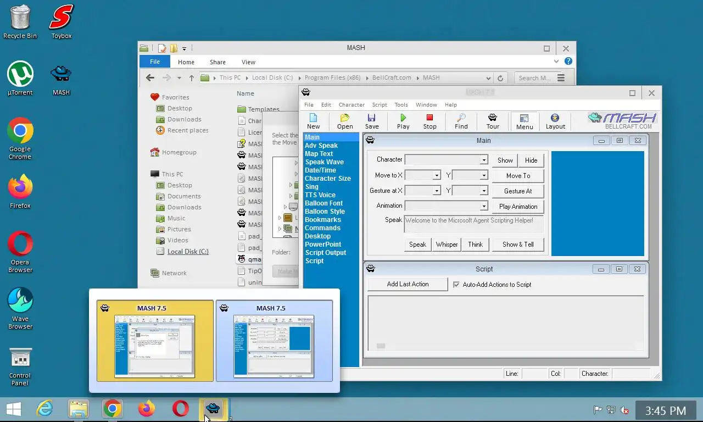Click the Show & Tell button
The width and height of the screenshot is (703, 422).
pos(518,245)
